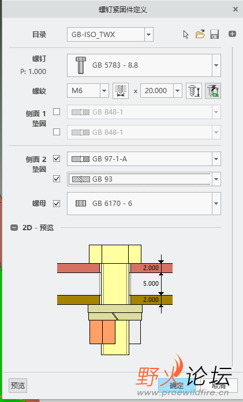Click the bolt head in 2D preview

[x=115, y=254]
